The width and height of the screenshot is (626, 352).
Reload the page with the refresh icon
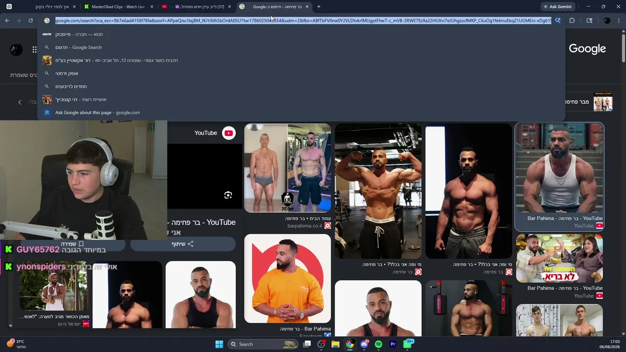[x=30, y=21]
